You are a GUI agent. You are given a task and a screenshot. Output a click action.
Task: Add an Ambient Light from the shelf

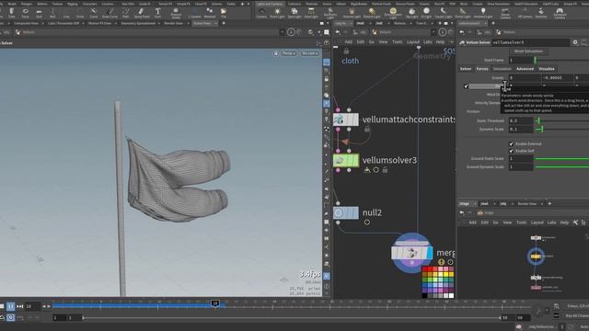(483, 13)
